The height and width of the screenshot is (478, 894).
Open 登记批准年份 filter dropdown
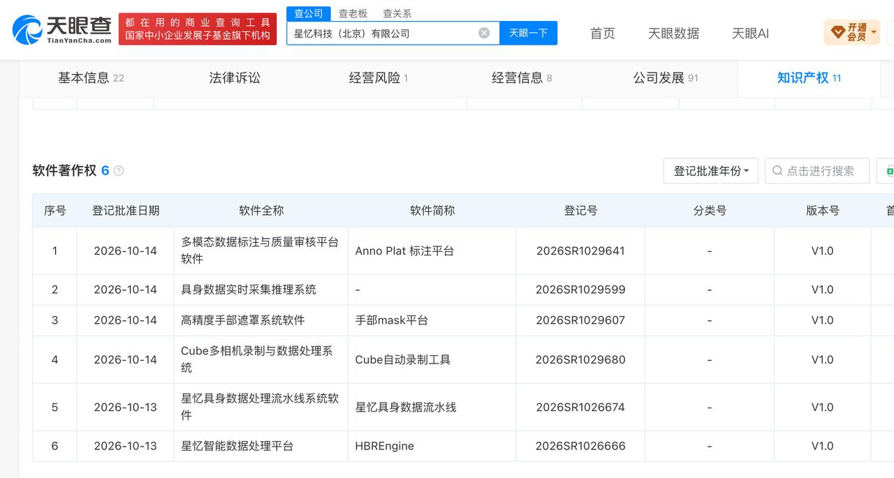click(x=710, y=171)
